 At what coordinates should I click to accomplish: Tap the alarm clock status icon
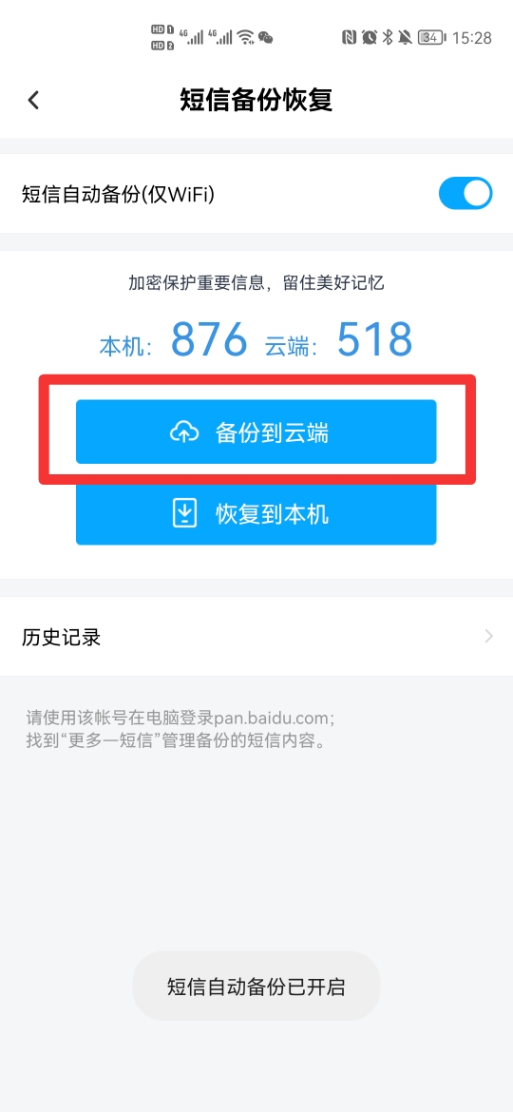tap(370, 38)
